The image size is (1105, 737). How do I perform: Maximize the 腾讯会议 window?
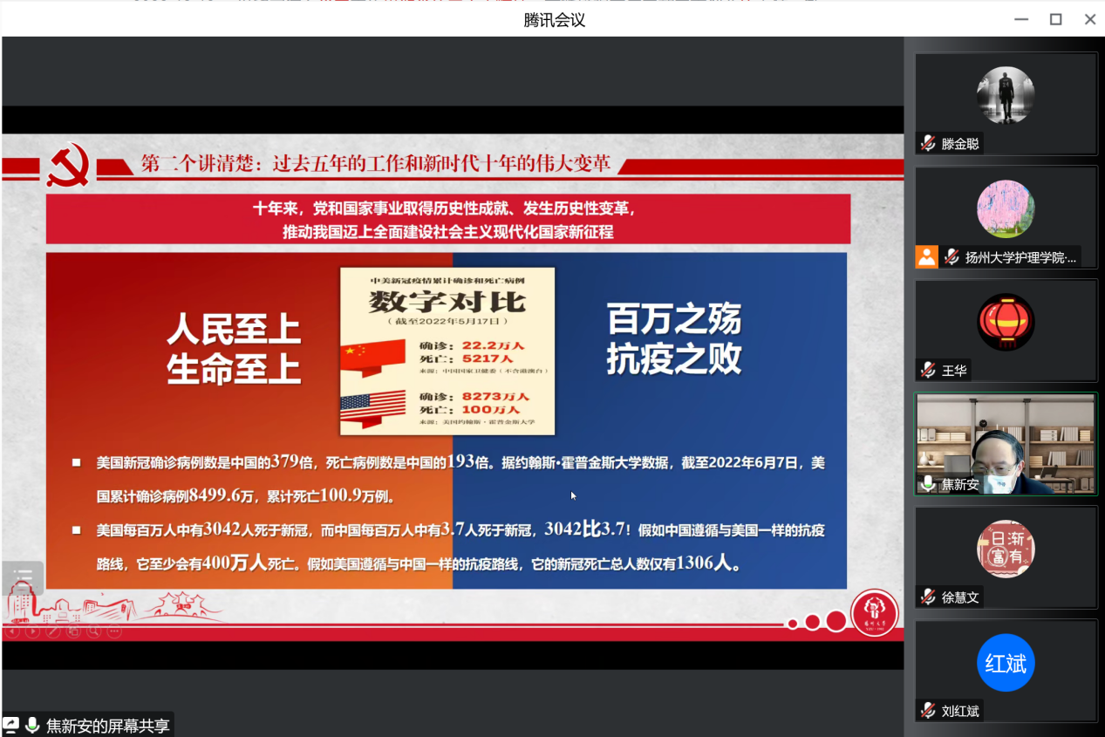pyautogui.click(x=1055, y=19)
